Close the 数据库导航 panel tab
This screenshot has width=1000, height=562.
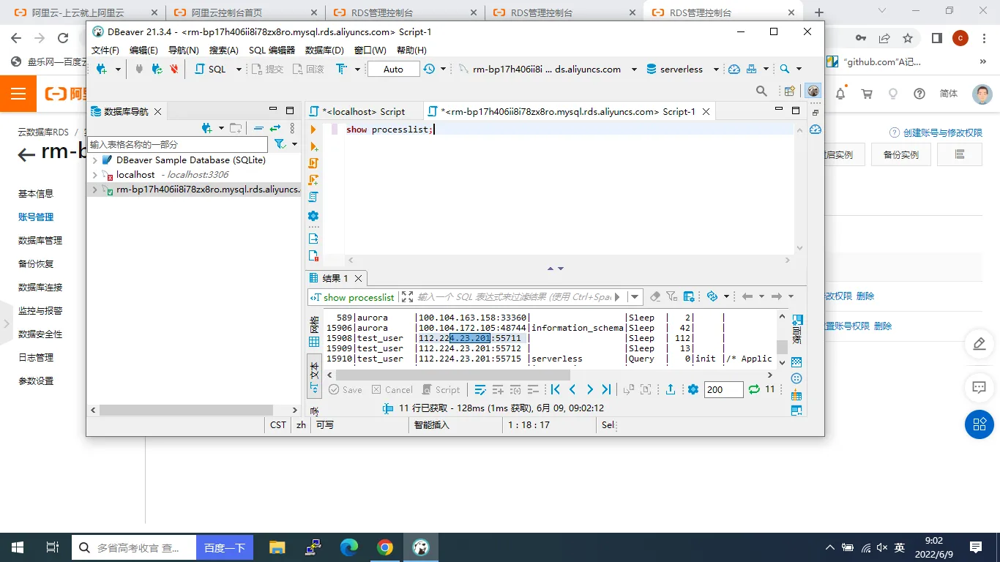click(157, 111)
